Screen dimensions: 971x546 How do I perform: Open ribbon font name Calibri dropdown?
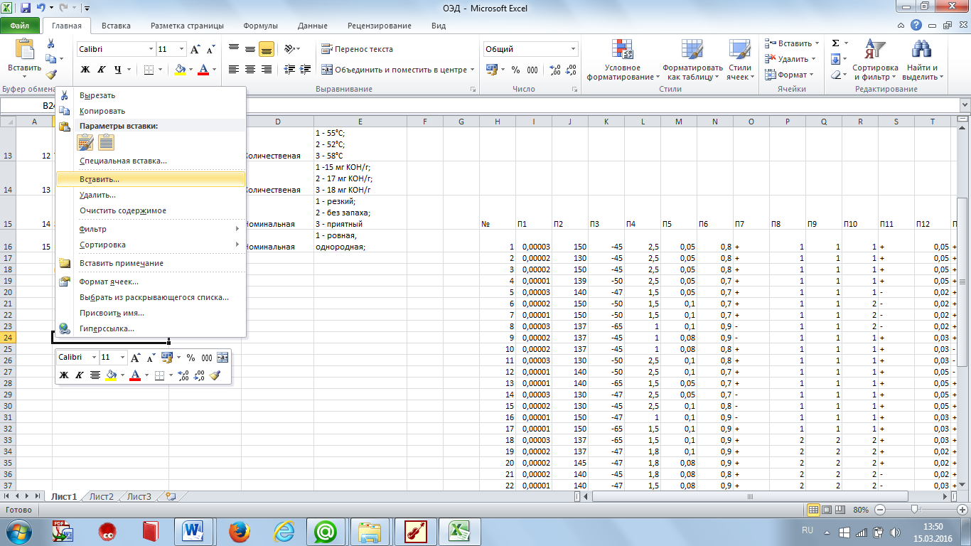click(x=151, y=49)
